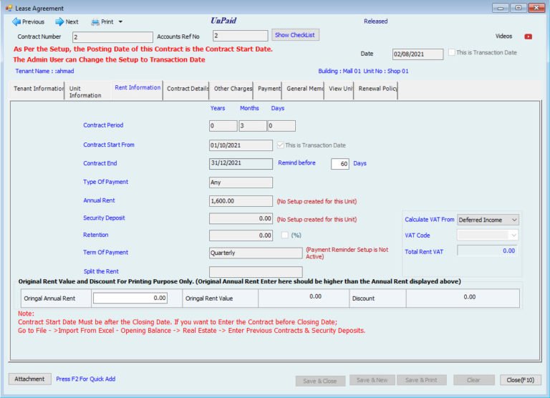Switch to the Tenant Information tab
This screenshot has width=550, height=398.
38,89
